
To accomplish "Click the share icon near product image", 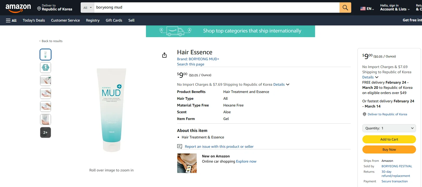I will click(164, 55).
